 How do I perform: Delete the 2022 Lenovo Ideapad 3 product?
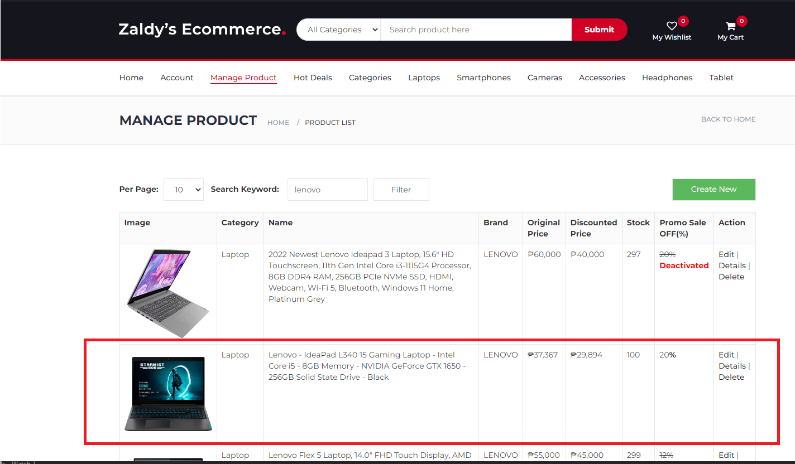click(x=731, y=276)
